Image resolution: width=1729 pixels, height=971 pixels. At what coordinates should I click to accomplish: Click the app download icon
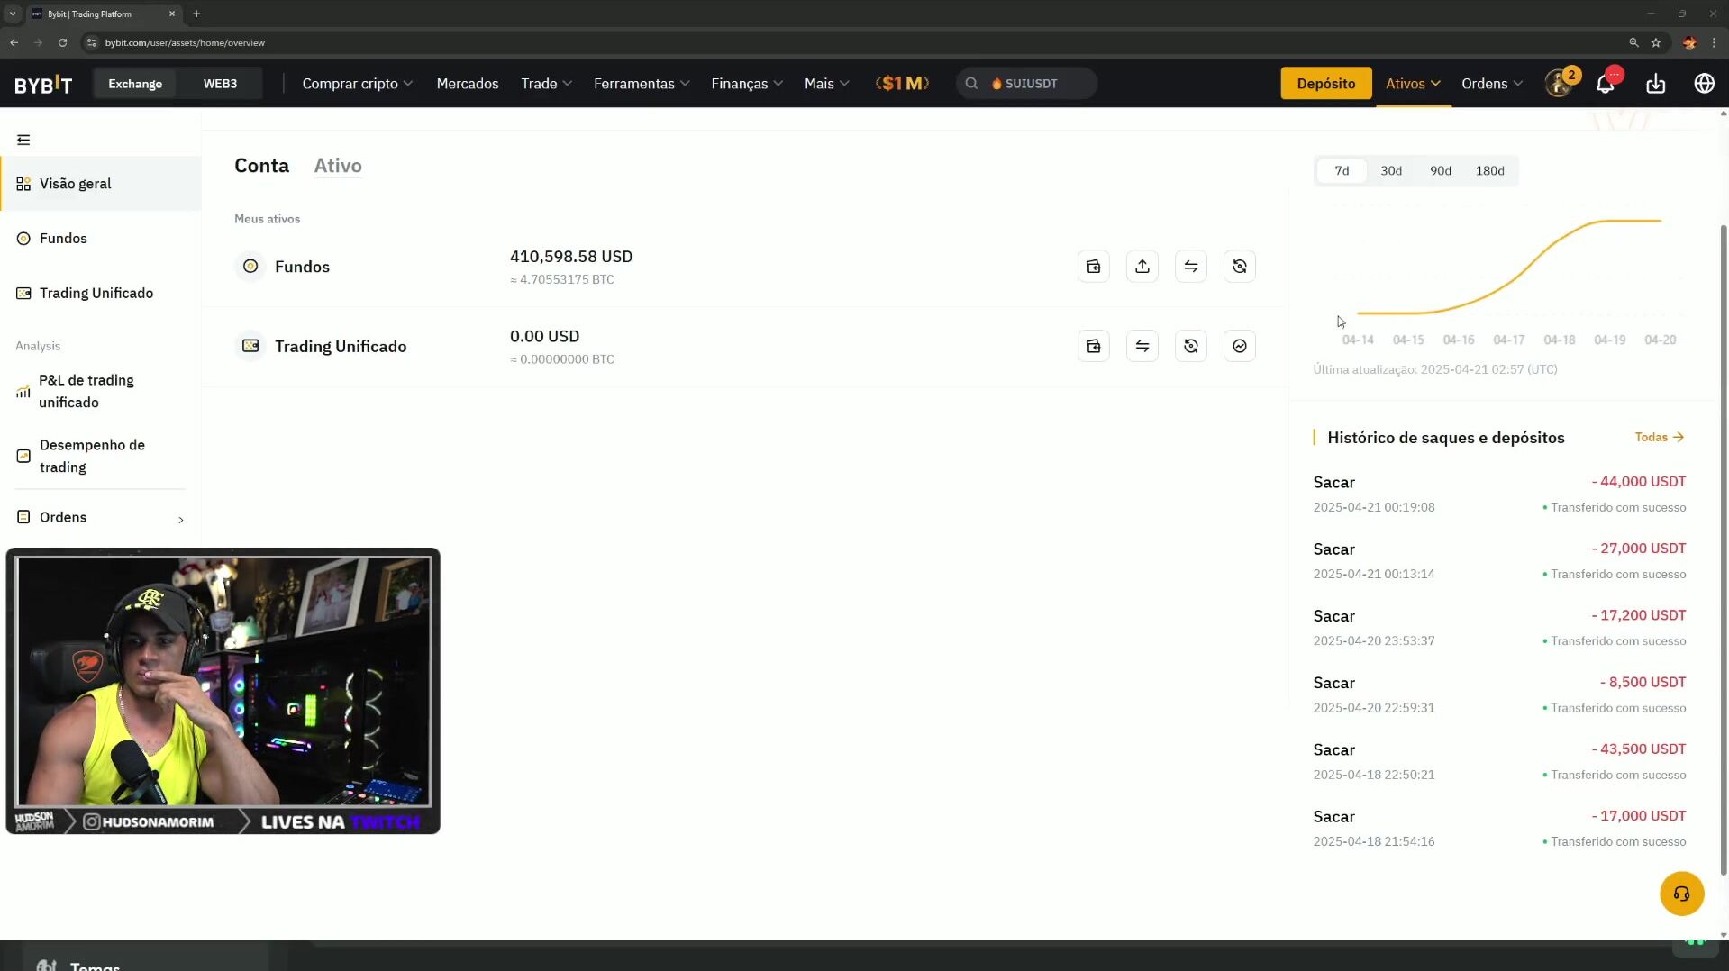(x=1656, y=84)
